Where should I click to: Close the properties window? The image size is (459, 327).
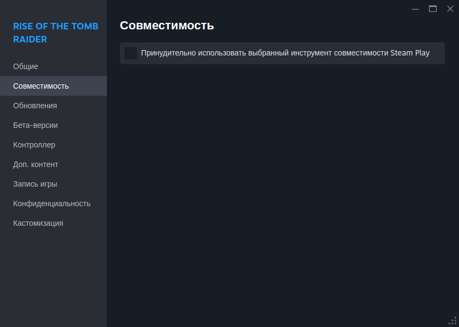coord(450,9)
